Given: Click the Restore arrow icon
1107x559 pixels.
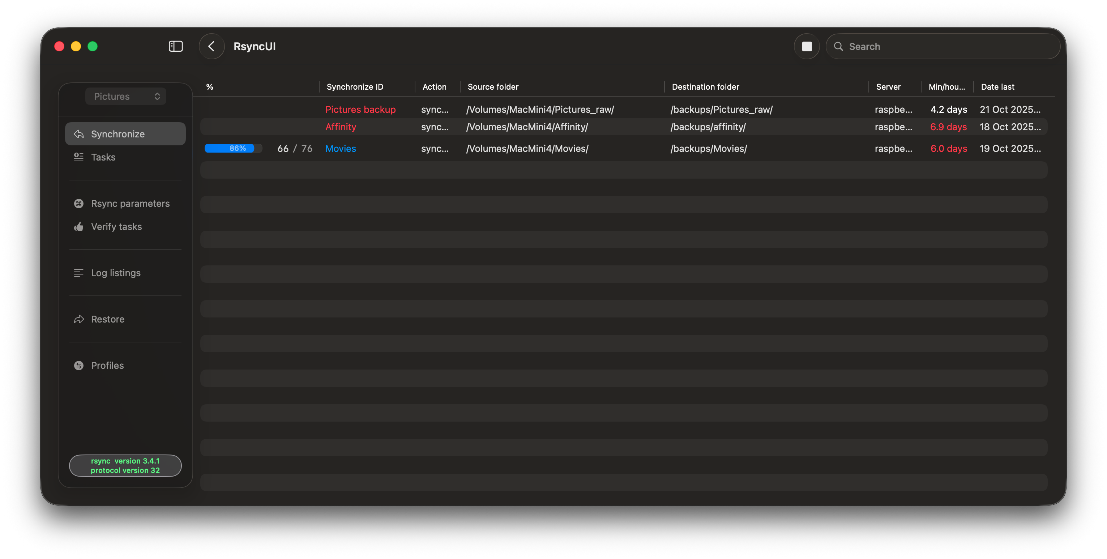Looking at the screenshot, I should (x=79, y=319).
